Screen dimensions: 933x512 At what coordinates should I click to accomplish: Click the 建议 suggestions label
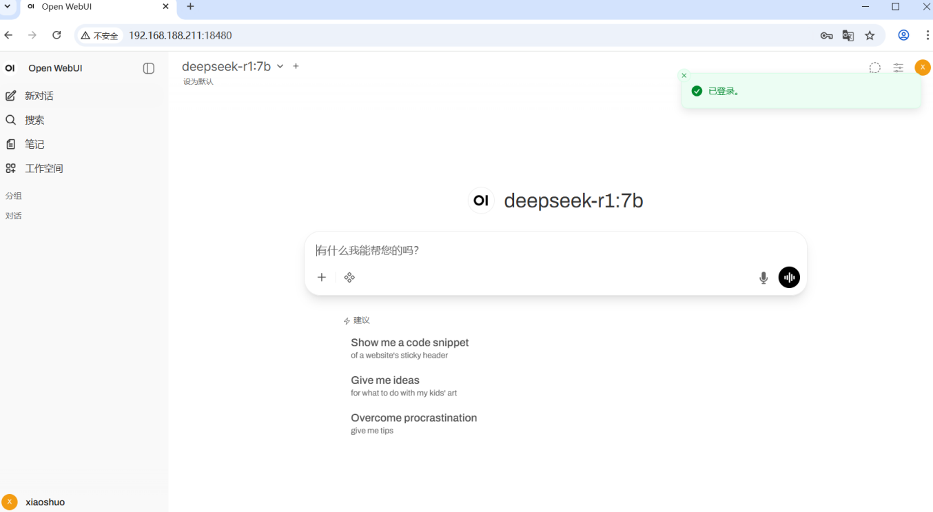click(362, 320)
